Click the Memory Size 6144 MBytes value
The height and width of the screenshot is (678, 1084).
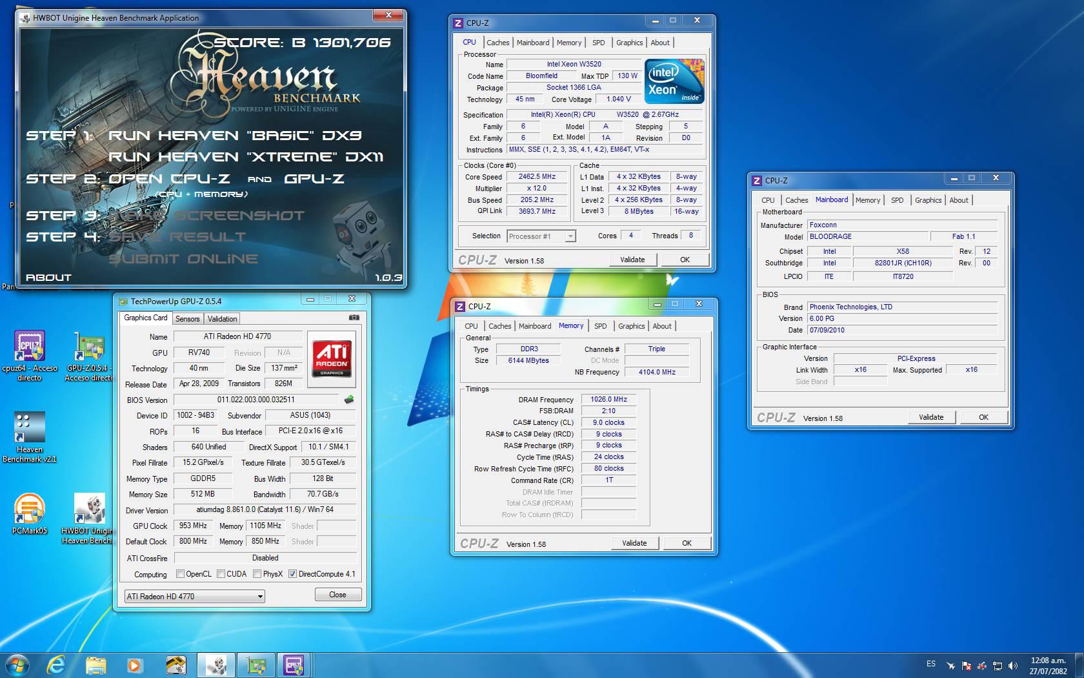(x=528, y=361)
